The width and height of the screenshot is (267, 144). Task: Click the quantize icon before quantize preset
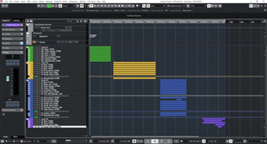point(188,6)
